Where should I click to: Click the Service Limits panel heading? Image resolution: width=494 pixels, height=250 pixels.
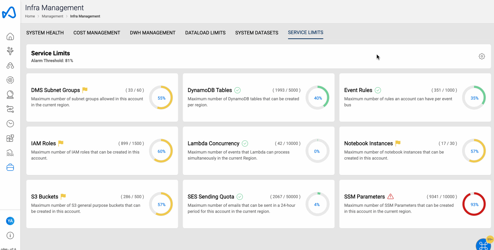point(51,53)
